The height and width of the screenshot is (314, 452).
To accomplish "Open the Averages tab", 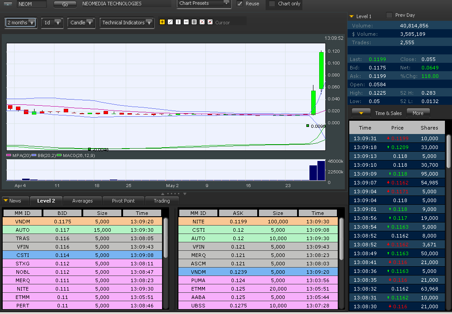I will point(82,201).
